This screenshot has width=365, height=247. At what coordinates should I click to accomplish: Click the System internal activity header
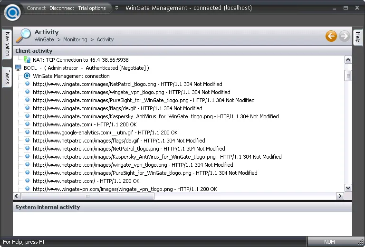click(x=48, y=207)
